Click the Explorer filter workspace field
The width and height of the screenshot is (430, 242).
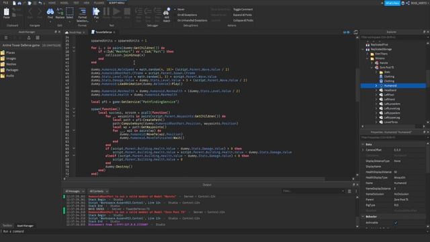[392, 38]
